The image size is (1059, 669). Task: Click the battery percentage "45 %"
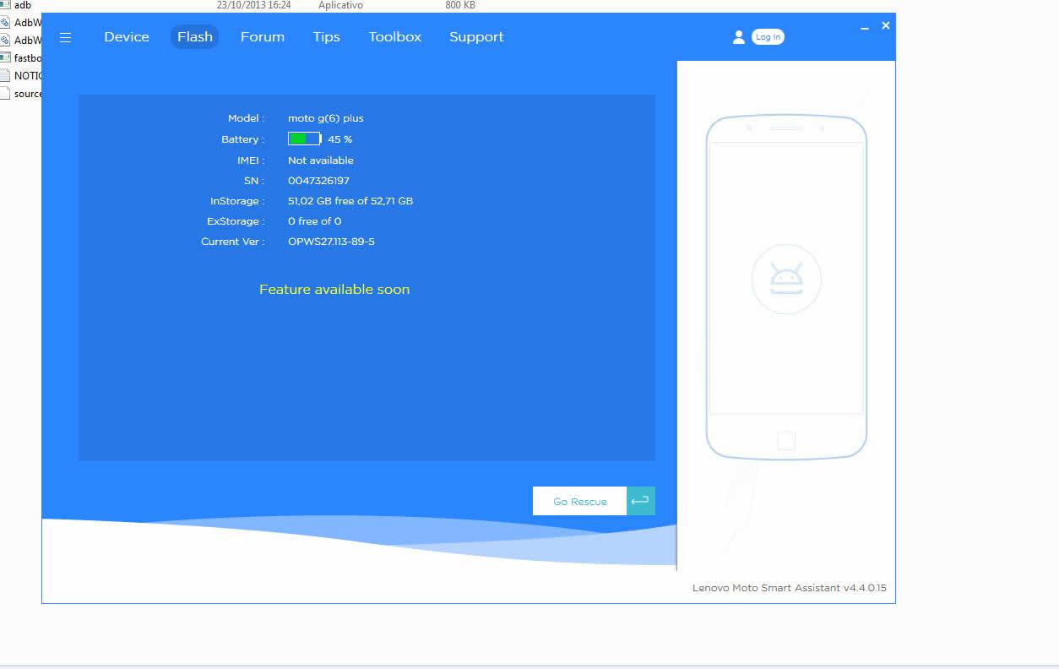340,139
